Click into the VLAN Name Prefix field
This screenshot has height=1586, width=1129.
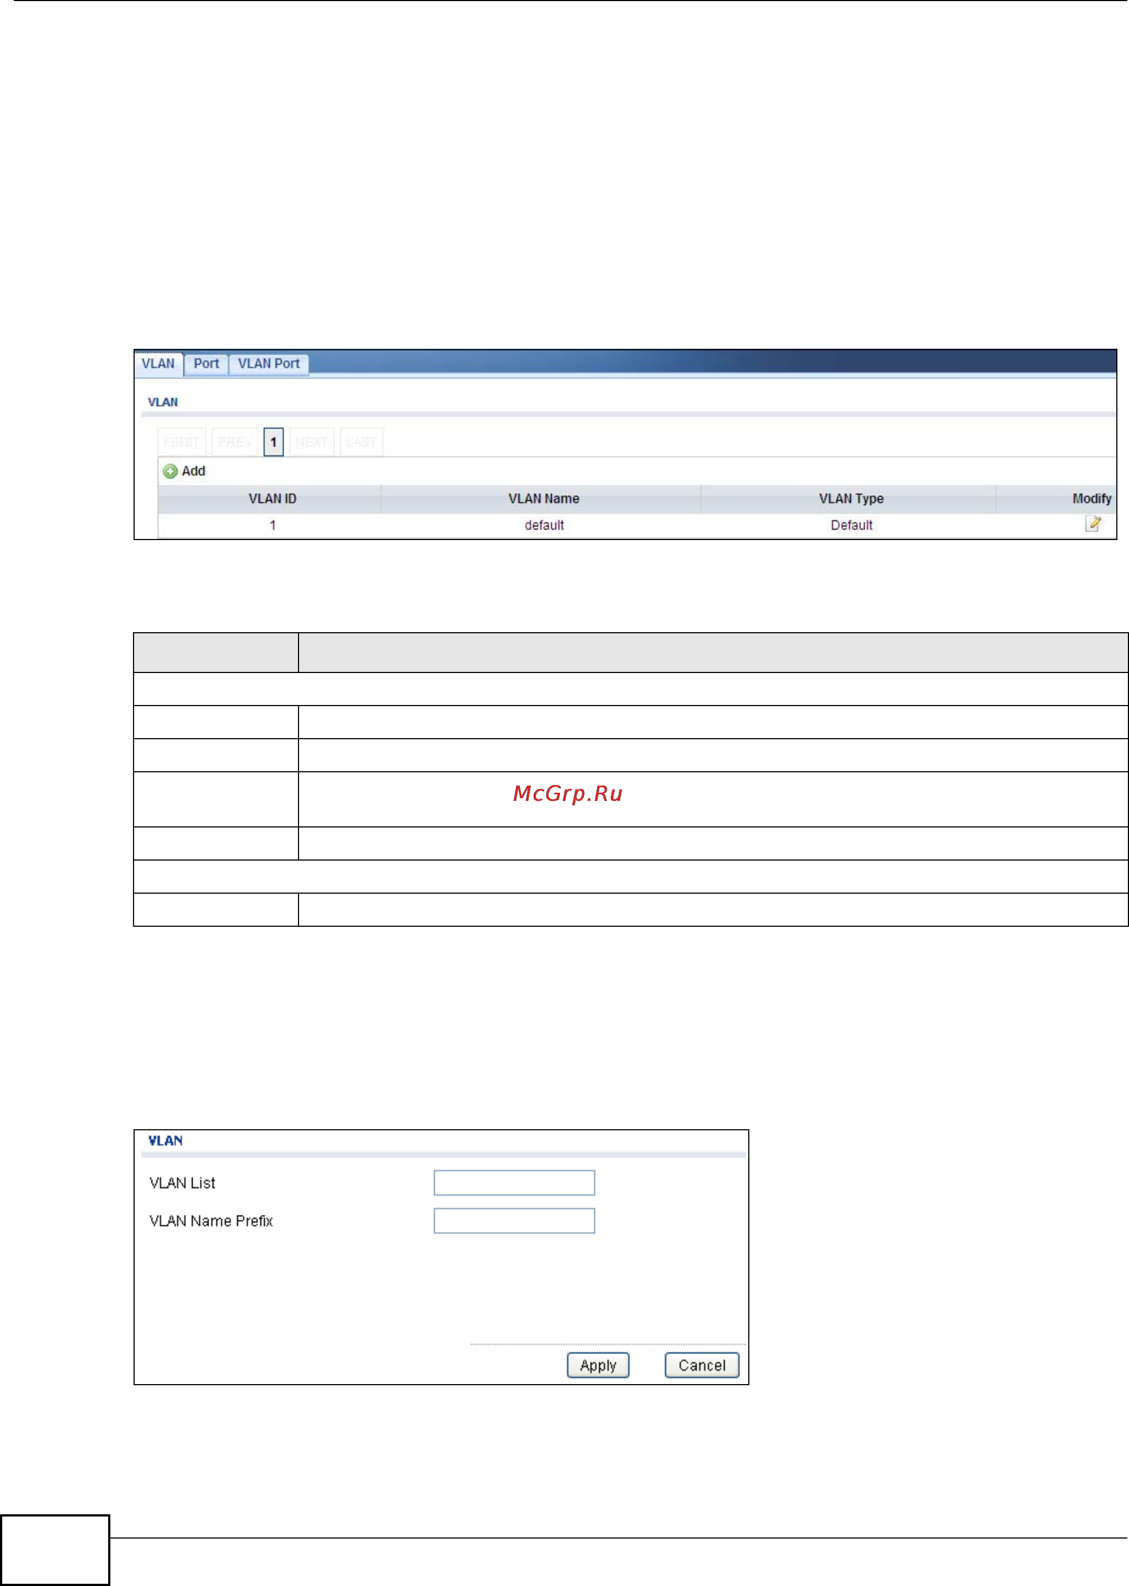tap(514, 1220)
